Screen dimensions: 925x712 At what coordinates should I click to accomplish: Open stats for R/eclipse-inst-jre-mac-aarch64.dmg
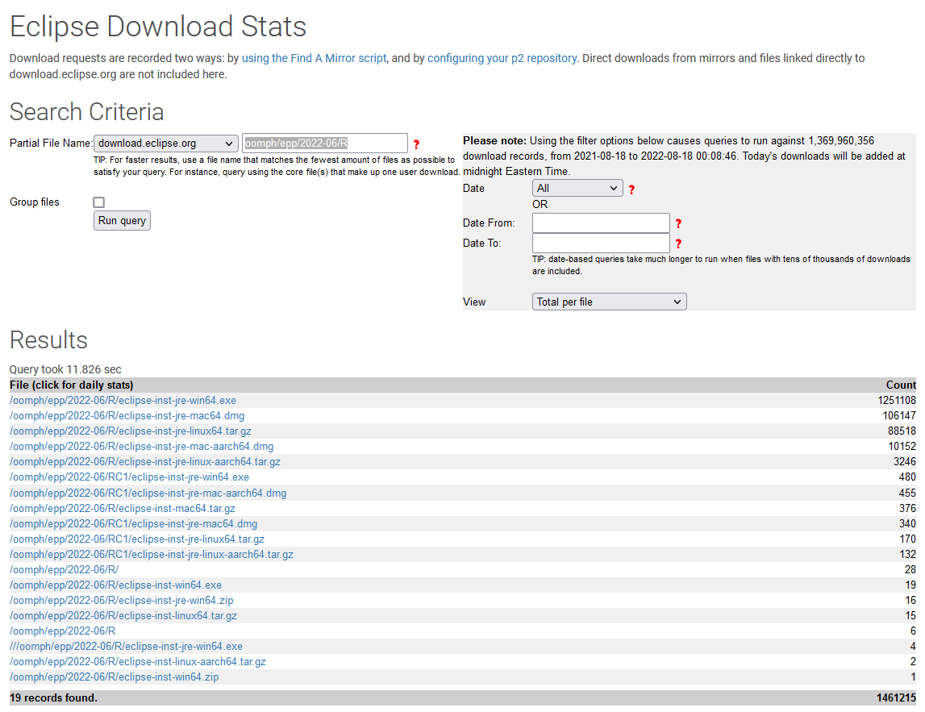[x=142, y=447]
